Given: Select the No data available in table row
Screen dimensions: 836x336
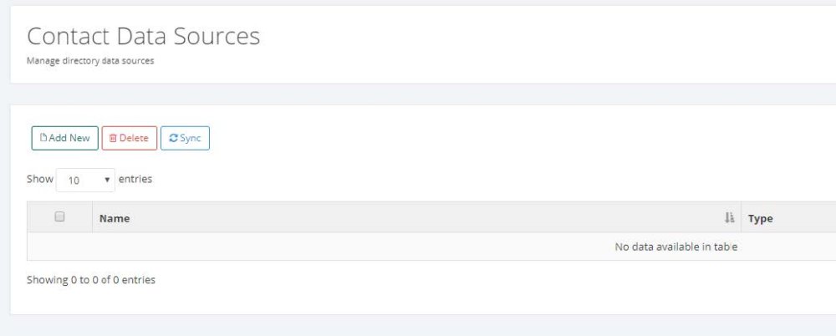Looking at the screenshot, I should pyautogui.click(x=675, y=247).
